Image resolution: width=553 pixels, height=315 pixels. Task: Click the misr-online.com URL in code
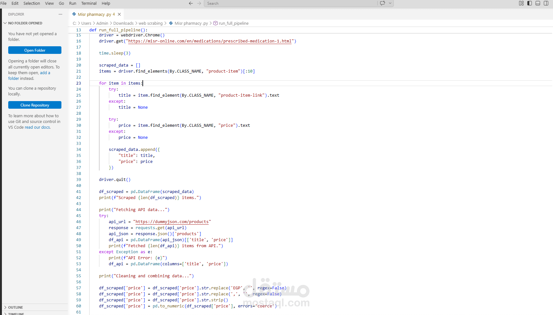[x=210, y=41]
